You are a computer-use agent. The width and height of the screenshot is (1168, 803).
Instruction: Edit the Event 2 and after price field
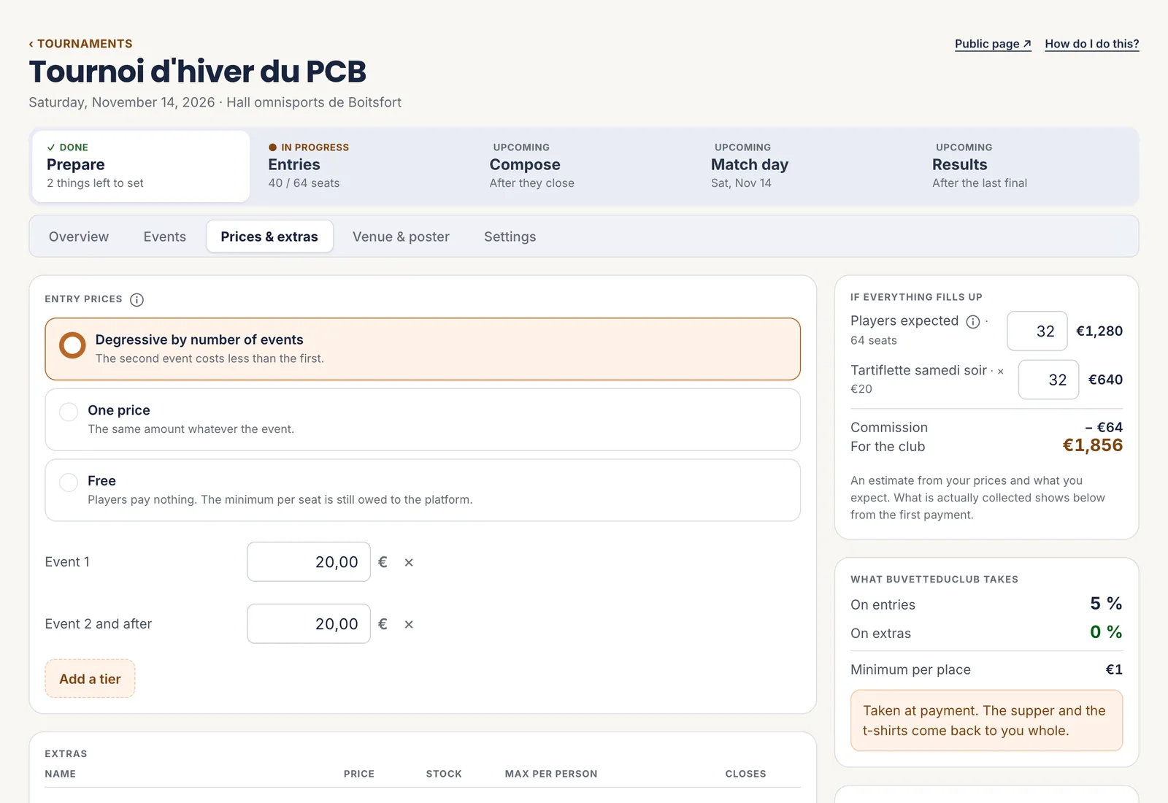tap(309, 624)
